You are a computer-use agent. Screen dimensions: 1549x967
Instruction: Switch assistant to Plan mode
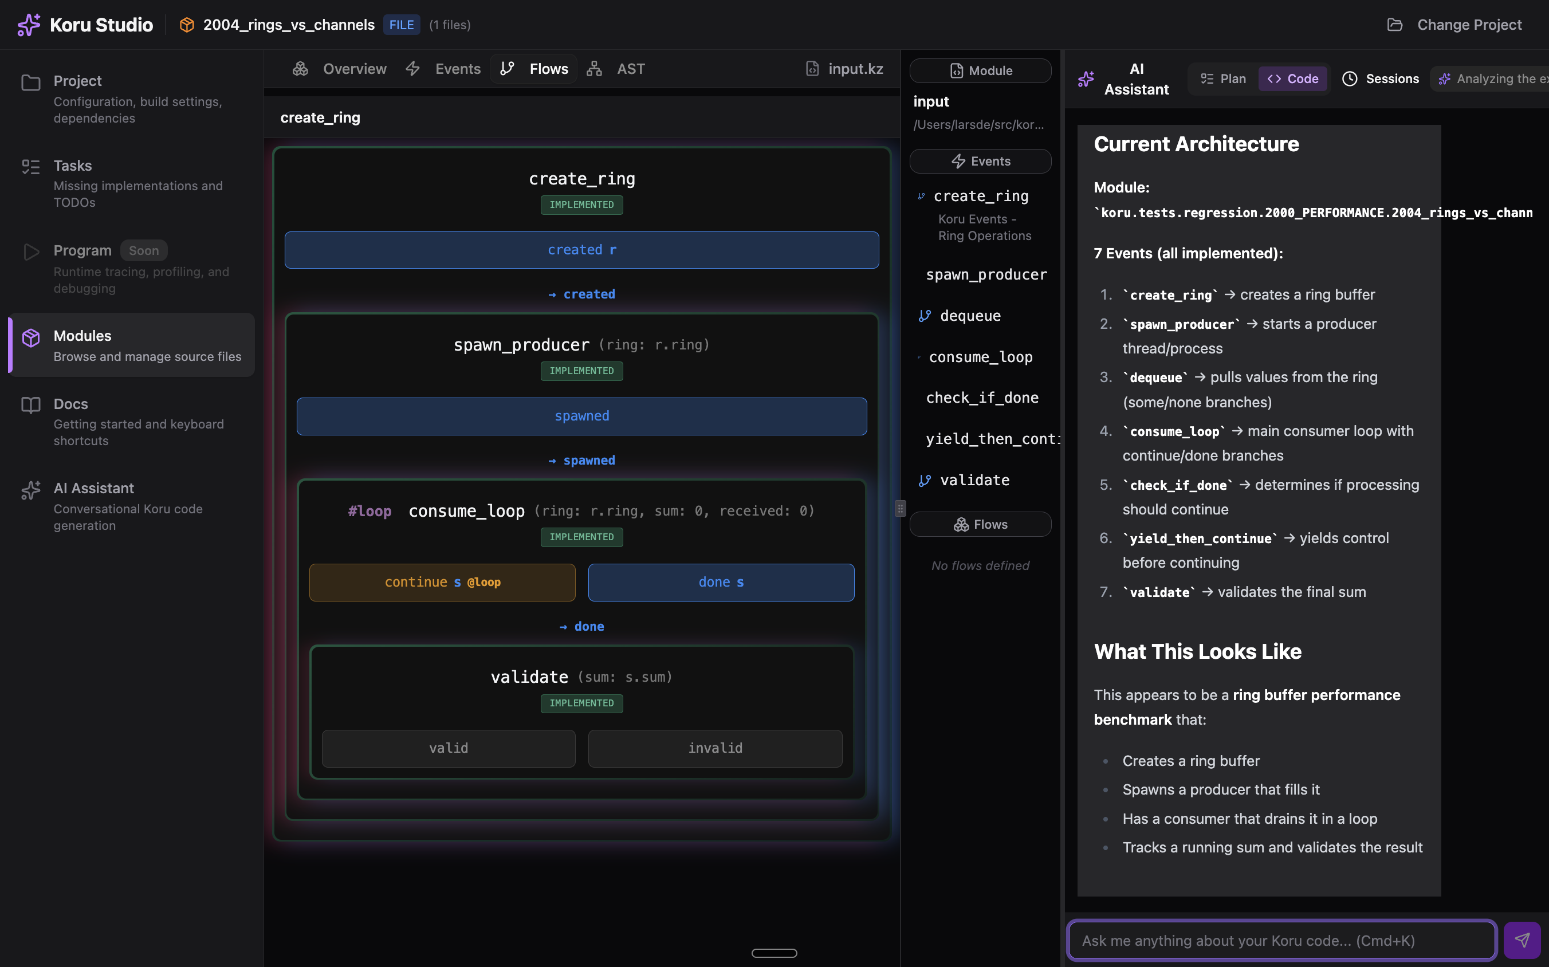[x=1224, y=78]
